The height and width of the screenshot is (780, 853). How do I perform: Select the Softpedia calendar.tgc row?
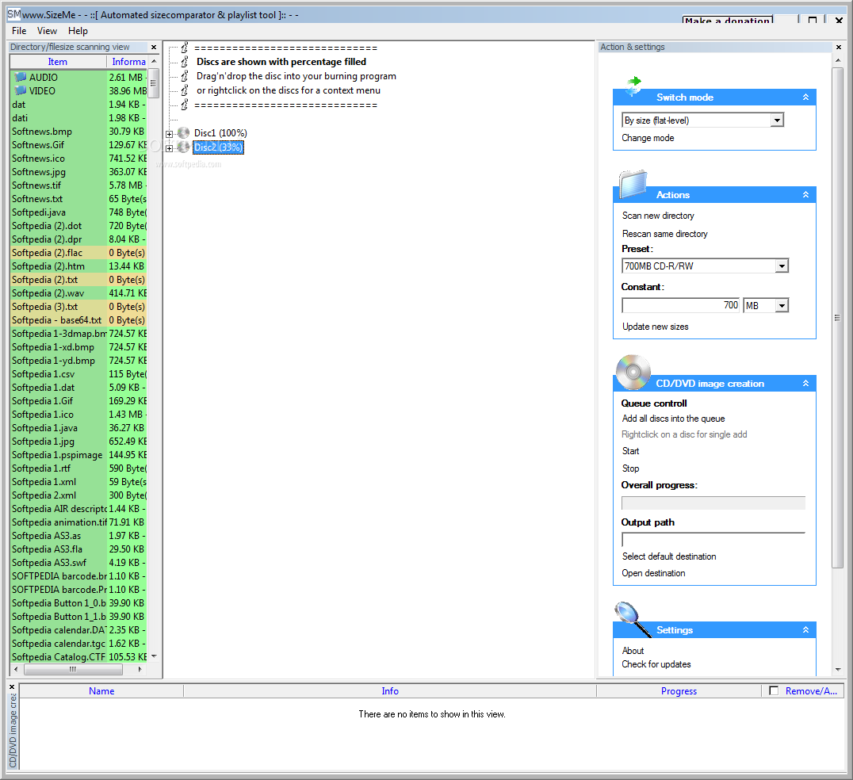(x=78, y=644)
